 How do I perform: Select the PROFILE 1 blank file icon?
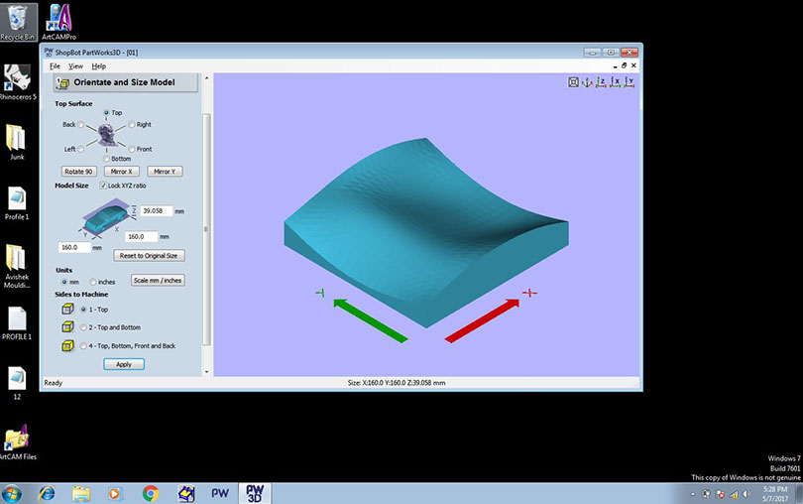17,323
